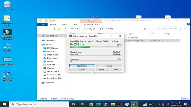Open the File tab in Explorer
The width and height of the screenshot is (191, 107).
tap(42, 24)
